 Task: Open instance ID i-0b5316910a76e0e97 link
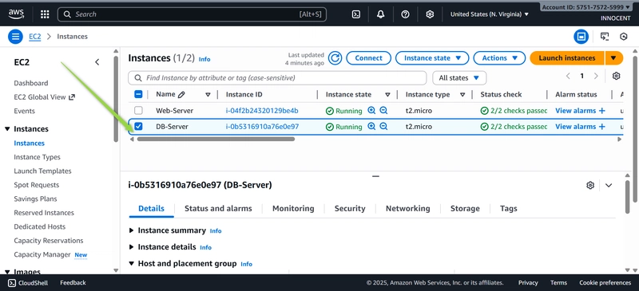pyautogui.click(x=263, y=127)
